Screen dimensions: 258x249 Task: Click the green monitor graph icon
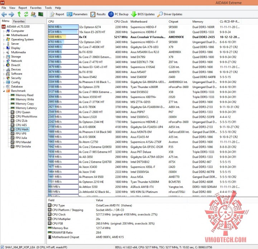40,14
